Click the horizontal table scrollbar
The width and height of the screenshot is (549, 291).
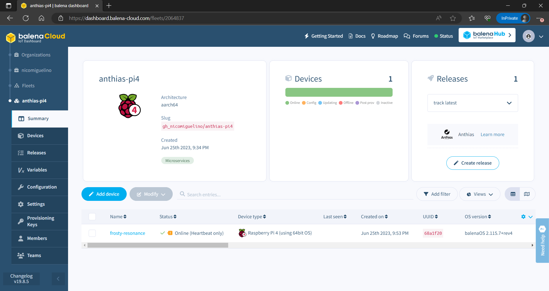158,245
